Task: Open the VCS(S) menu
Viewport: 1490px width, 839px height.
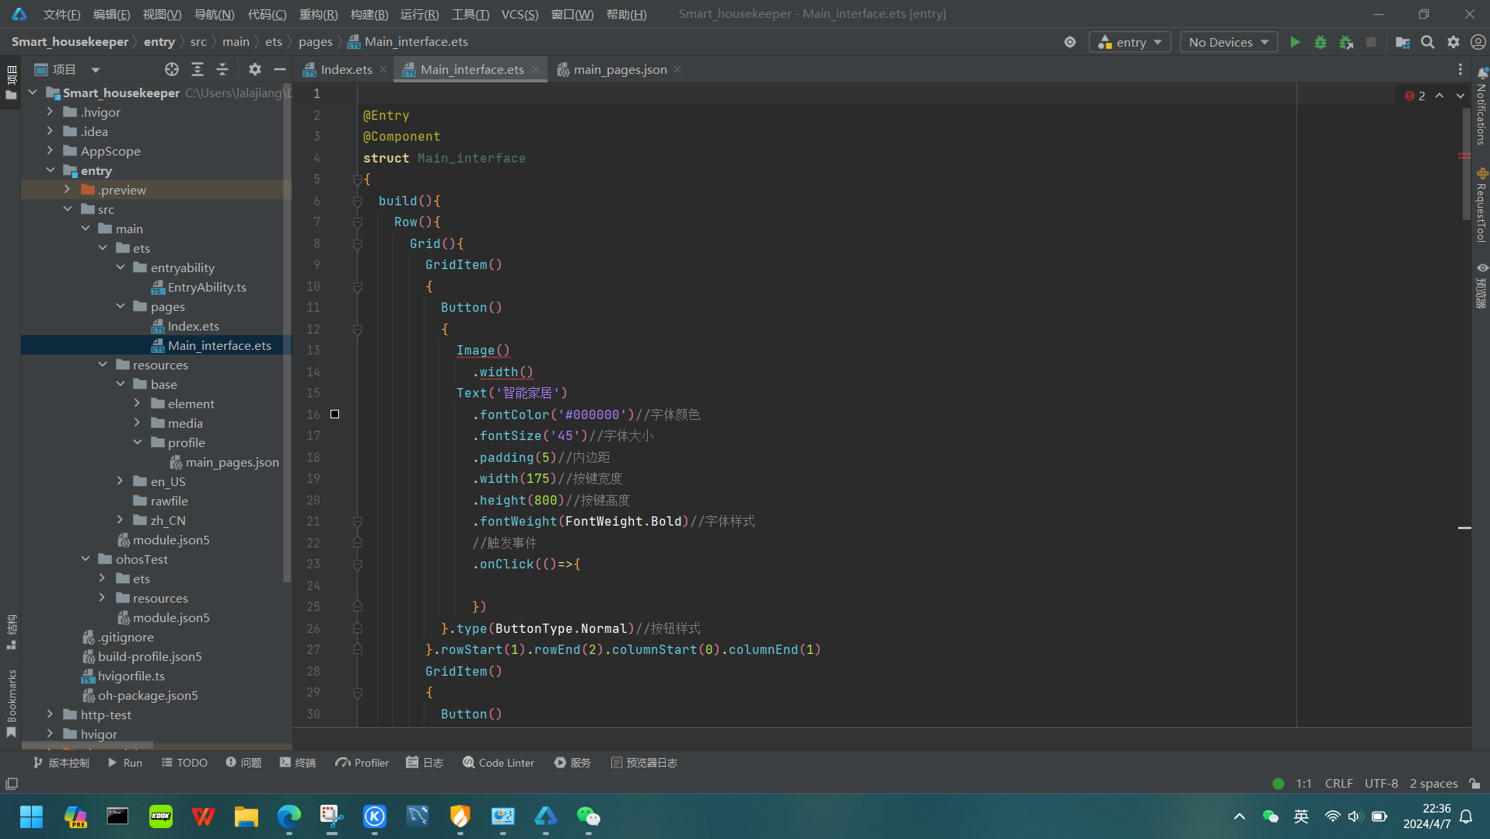Action: [x=519, y=14]
